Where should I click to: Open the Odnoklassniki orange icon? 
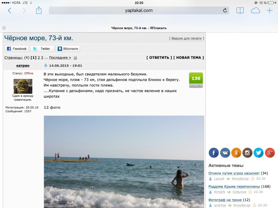(x=236, y=153)
